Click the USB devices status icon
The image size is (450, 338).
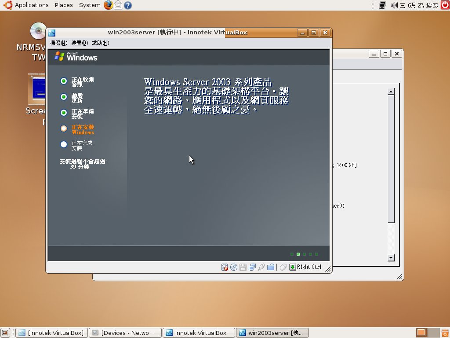click(x=261, y=267)
